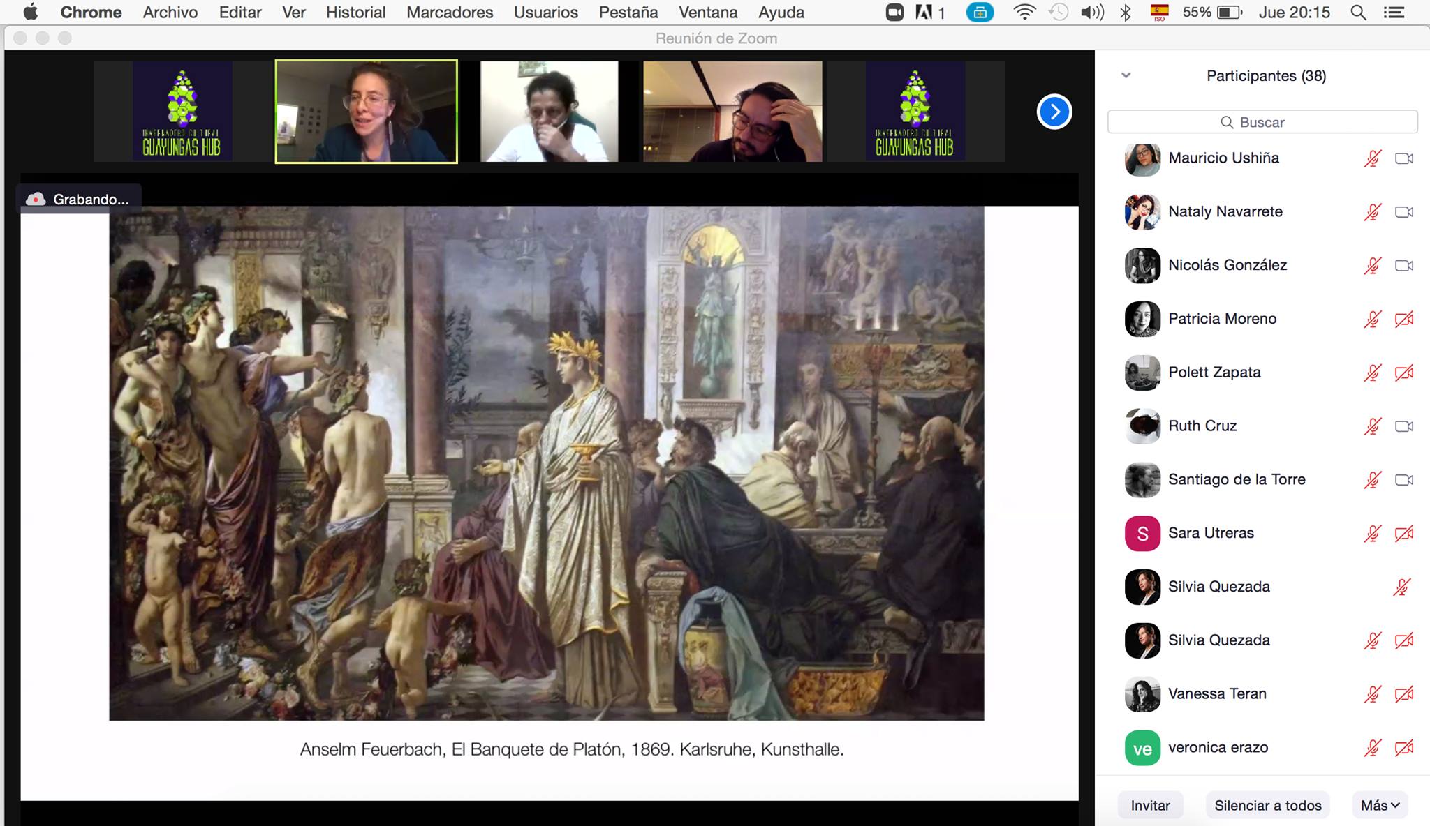
Task: Click Mauricio Ushiña's camera icon
Action: coord(1404,158)
